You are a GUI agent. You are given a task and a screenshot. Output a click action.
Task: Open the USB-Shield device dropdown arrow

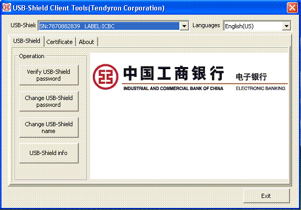point(184,26)
